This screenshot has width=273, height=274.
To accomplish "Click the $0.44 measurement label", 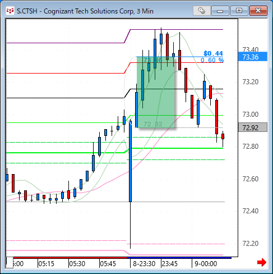I will 213,53.
